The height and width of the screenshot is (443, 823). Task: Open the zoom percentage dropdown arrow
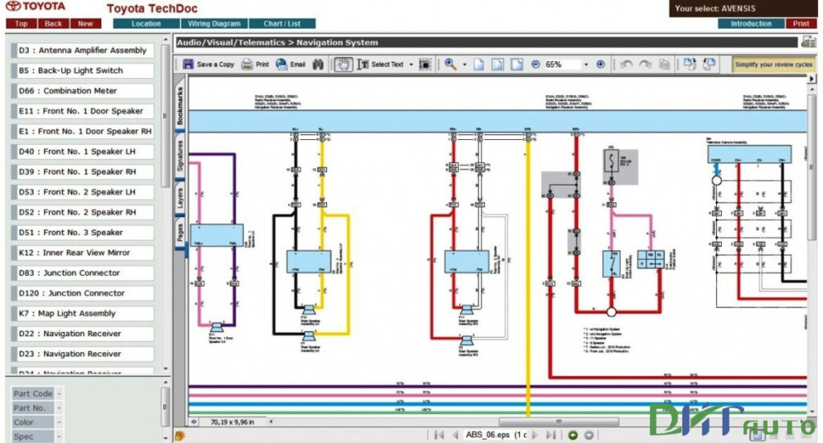pos(586,64)
